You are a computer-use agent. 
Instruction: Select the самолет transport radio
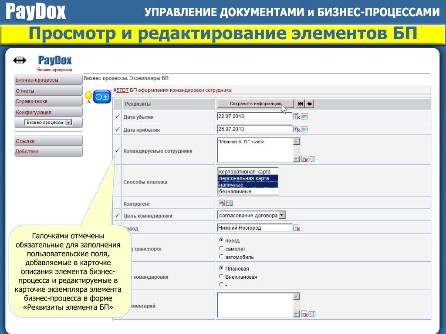(221, 248)
